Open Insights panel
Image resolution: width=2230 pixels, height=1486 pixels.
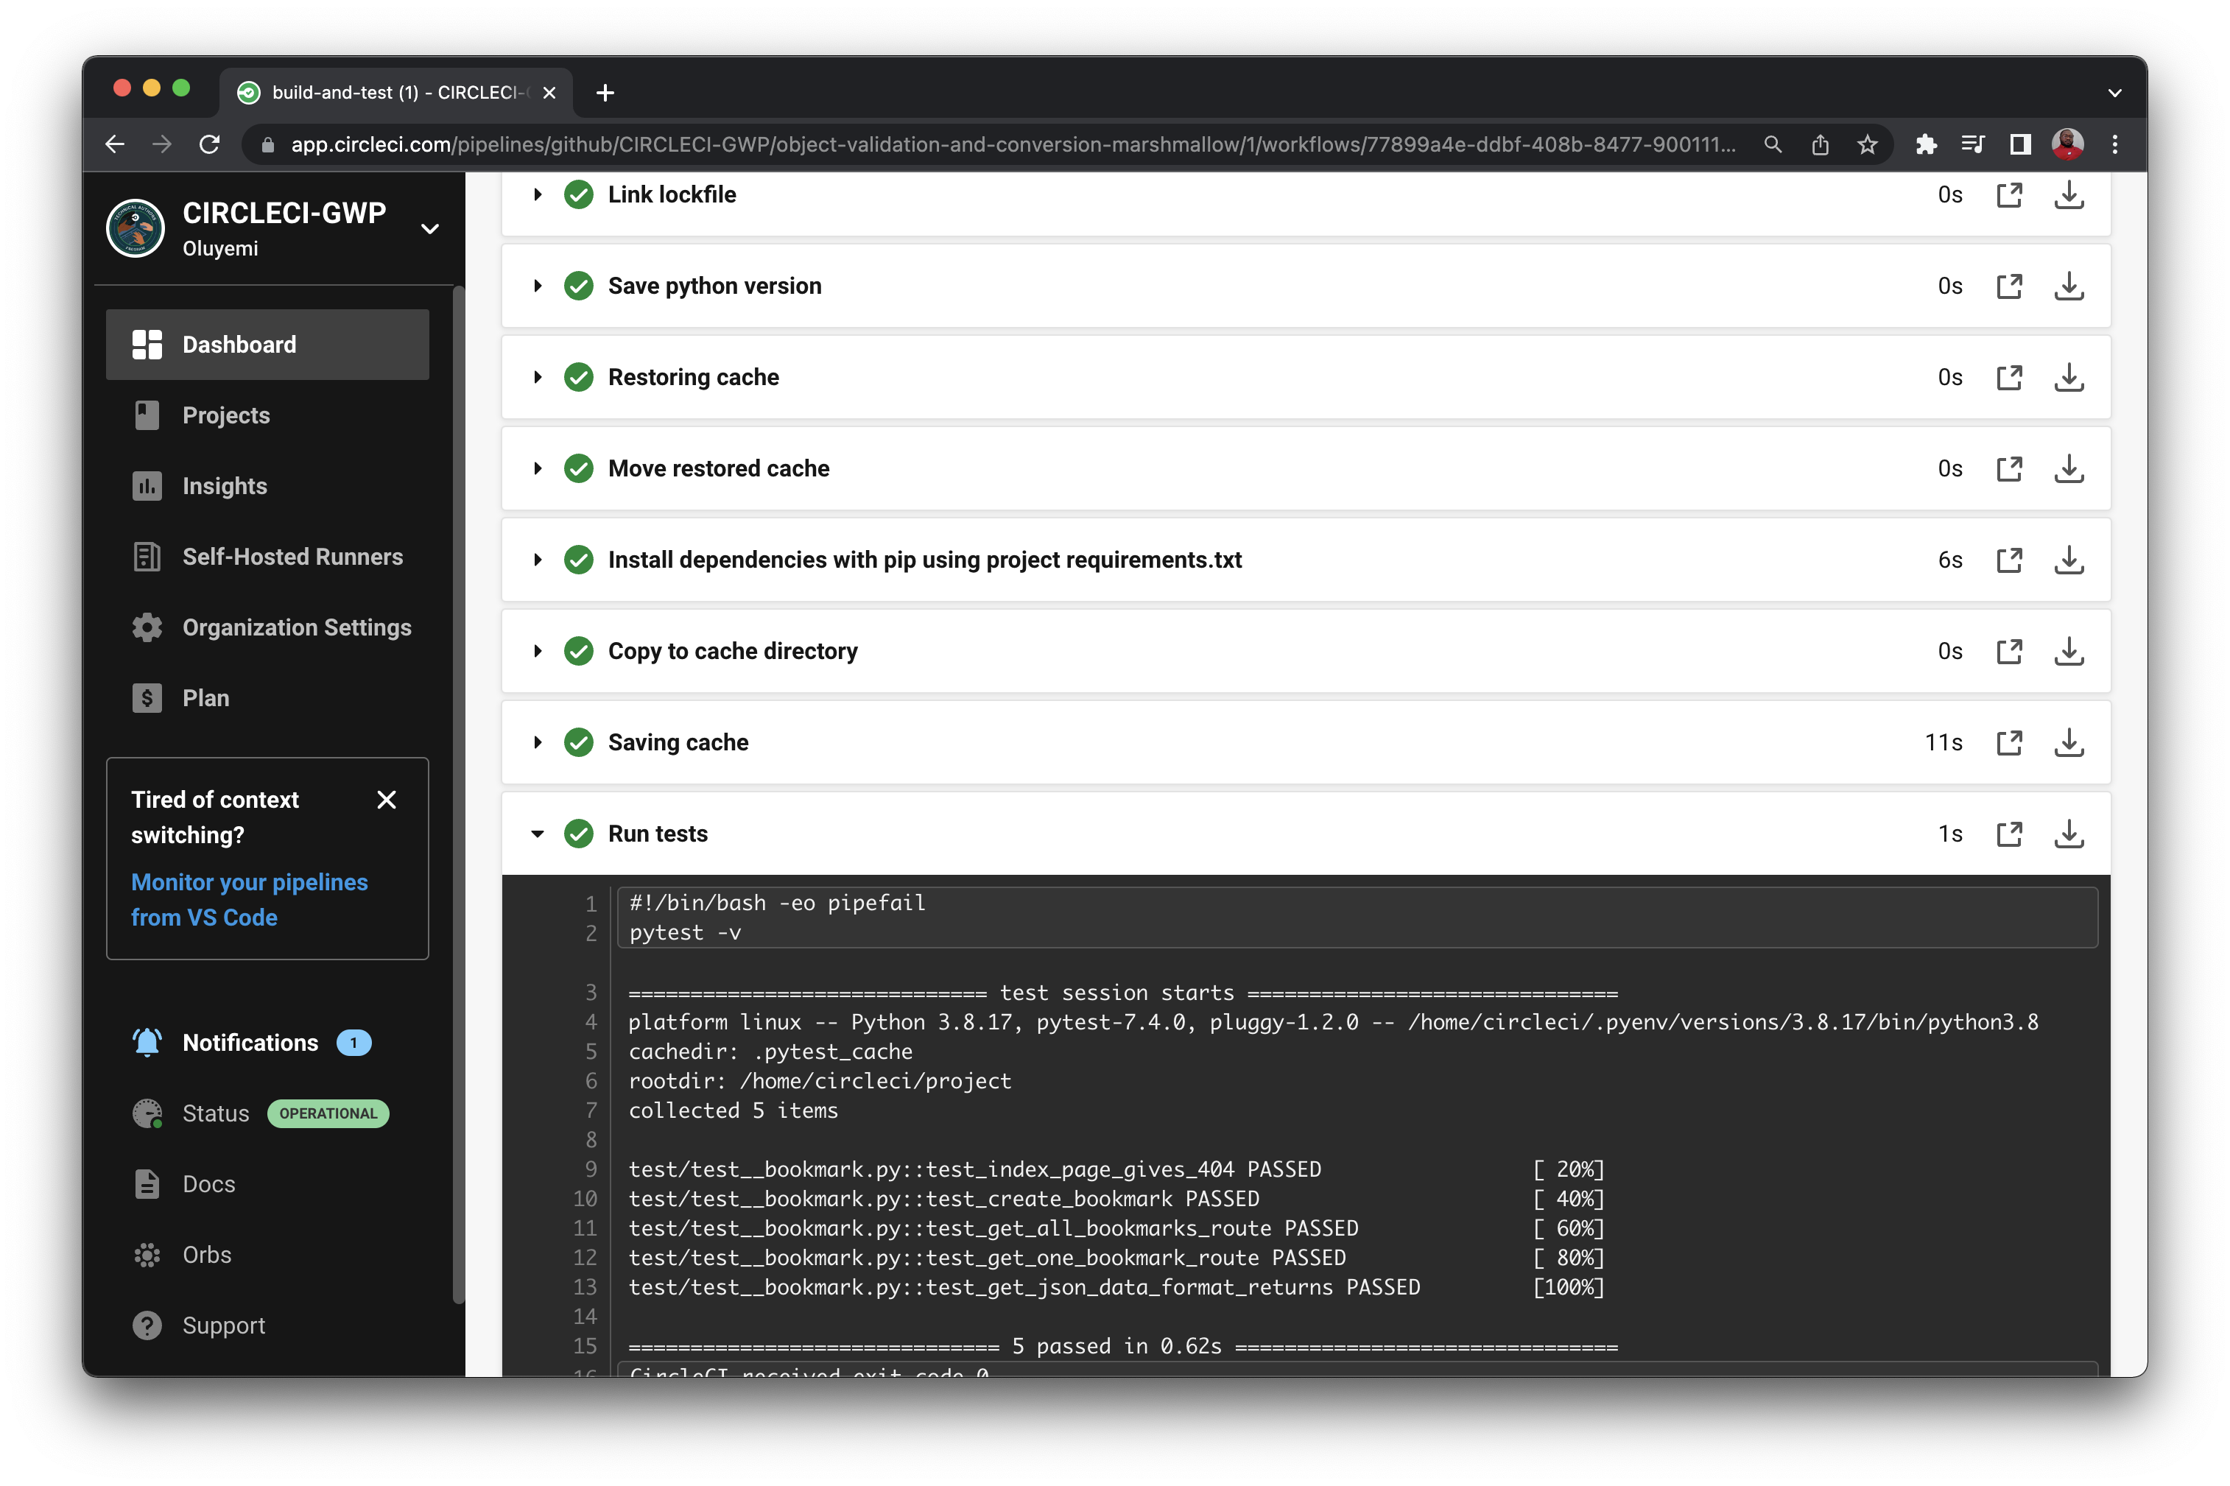224,486
